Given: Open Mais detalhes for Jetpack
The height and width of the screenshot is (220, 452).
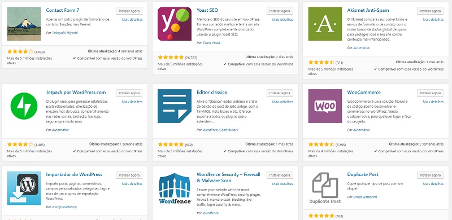Looking at the screenshot, I should [132, 102].
